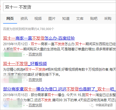Click the 百度贴吧 source icon in third result
The image size is (116, 110).
coord(5,105)
